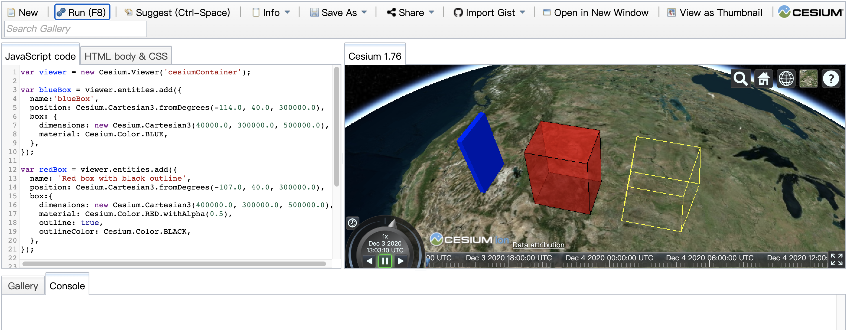Switch to the Gallery tab
This screenshot has width=847, height=330.
point(23,286)
